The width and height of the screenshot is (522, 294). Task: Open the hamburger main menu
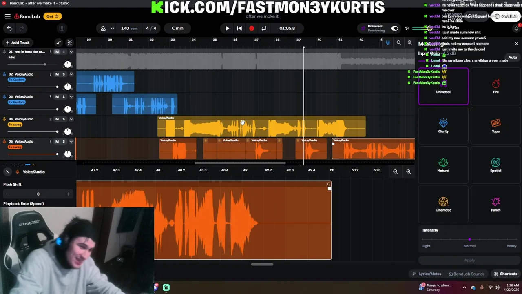point(7,16)
